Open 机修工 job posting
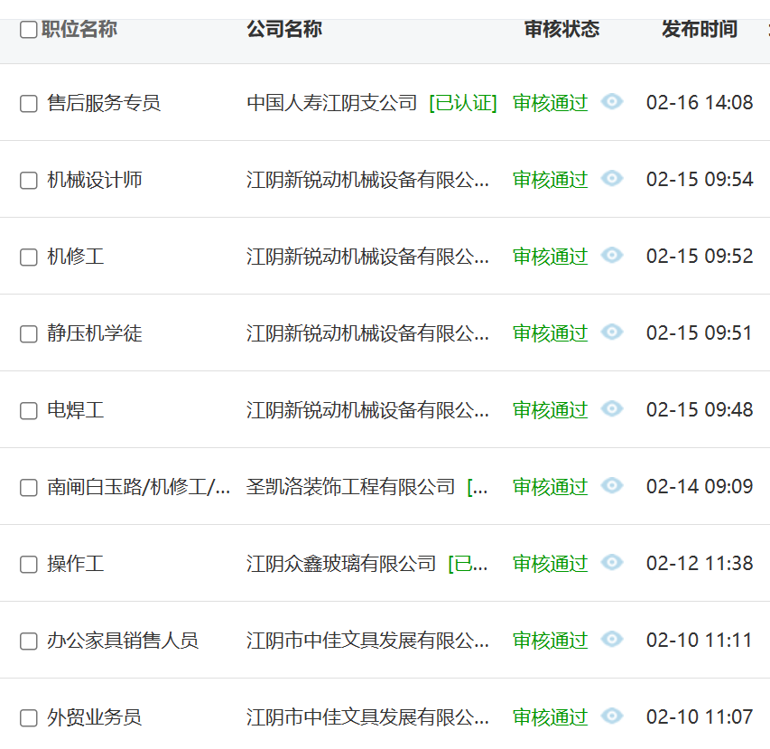The image size is (770, 749). click(x=76, y=257)
